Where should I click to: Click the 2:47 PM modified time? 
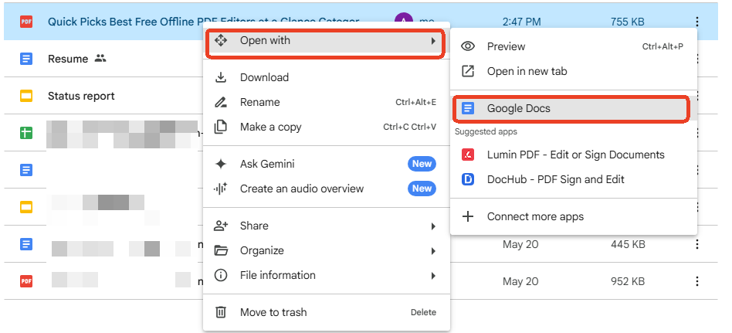pyautogui.click(x=521, y=22)
